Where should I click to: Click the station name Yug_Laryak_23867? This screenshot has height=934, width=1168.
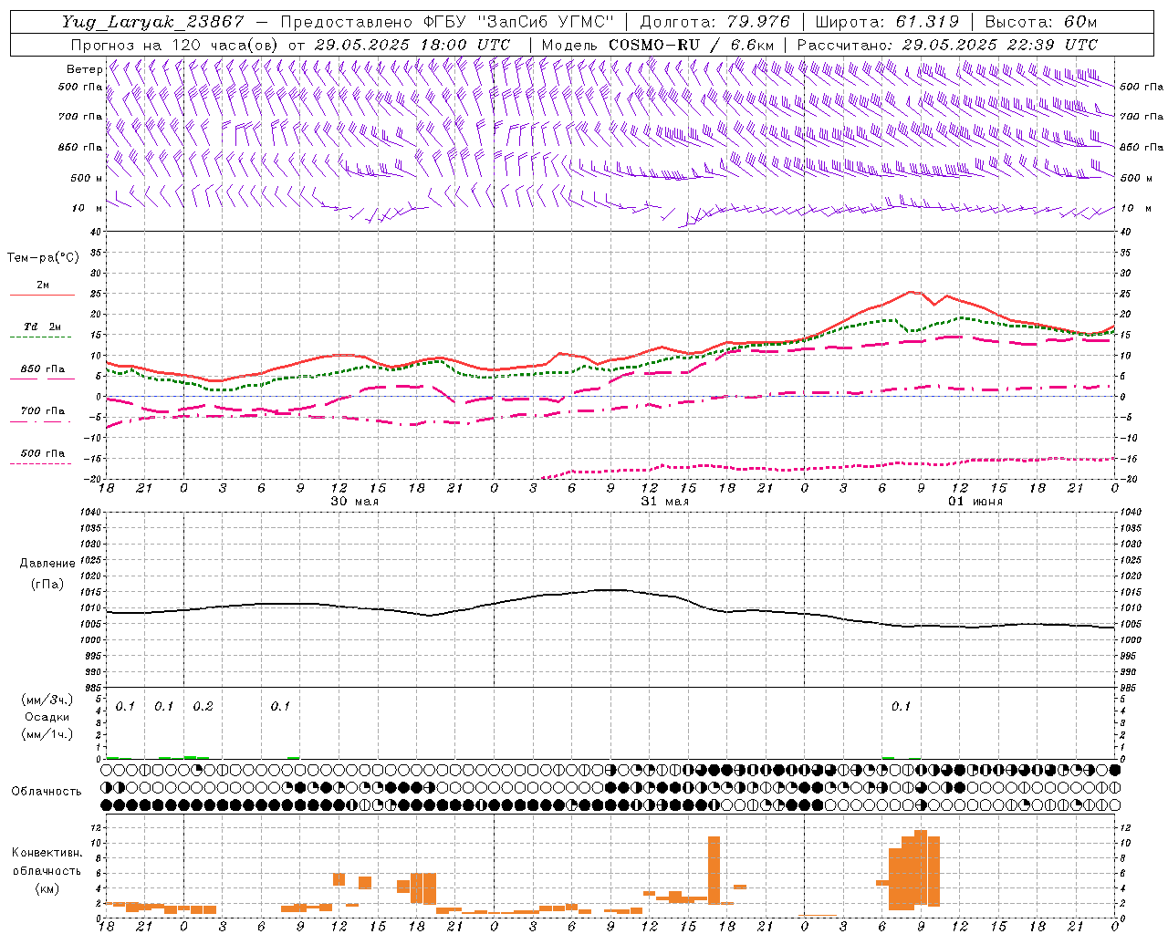153,22
